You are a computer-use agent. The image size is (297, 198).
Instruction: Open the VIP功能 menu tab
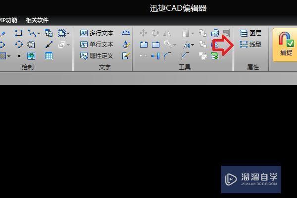(x=8, y=20)
